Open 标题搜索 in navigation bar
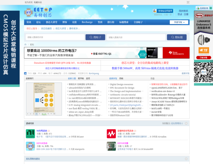Image resolution: width=213 pixels, height=164 pixels. (124, 22)
